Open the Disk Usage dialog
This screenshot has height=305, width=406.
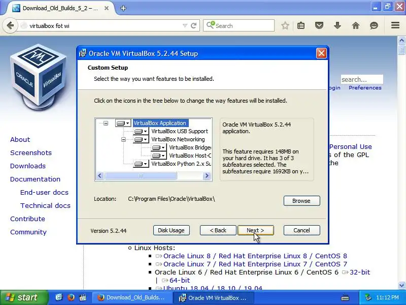pyautogui.click(x=171, y=230)
